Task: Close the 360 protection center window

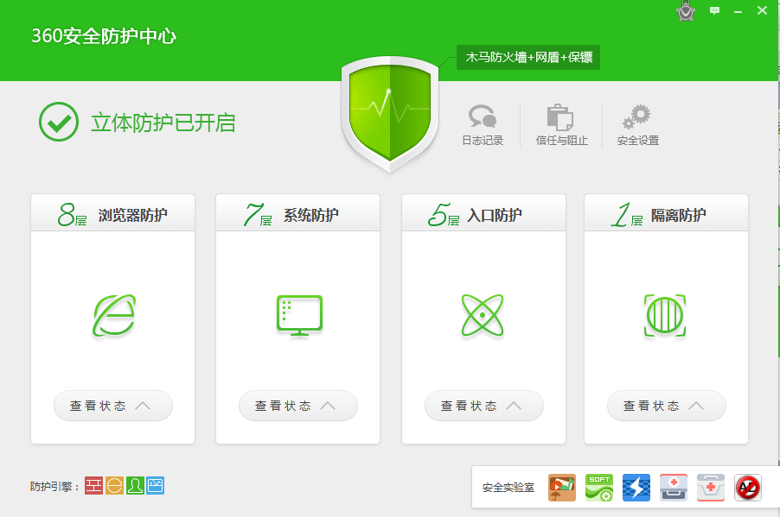Action: 762,10
